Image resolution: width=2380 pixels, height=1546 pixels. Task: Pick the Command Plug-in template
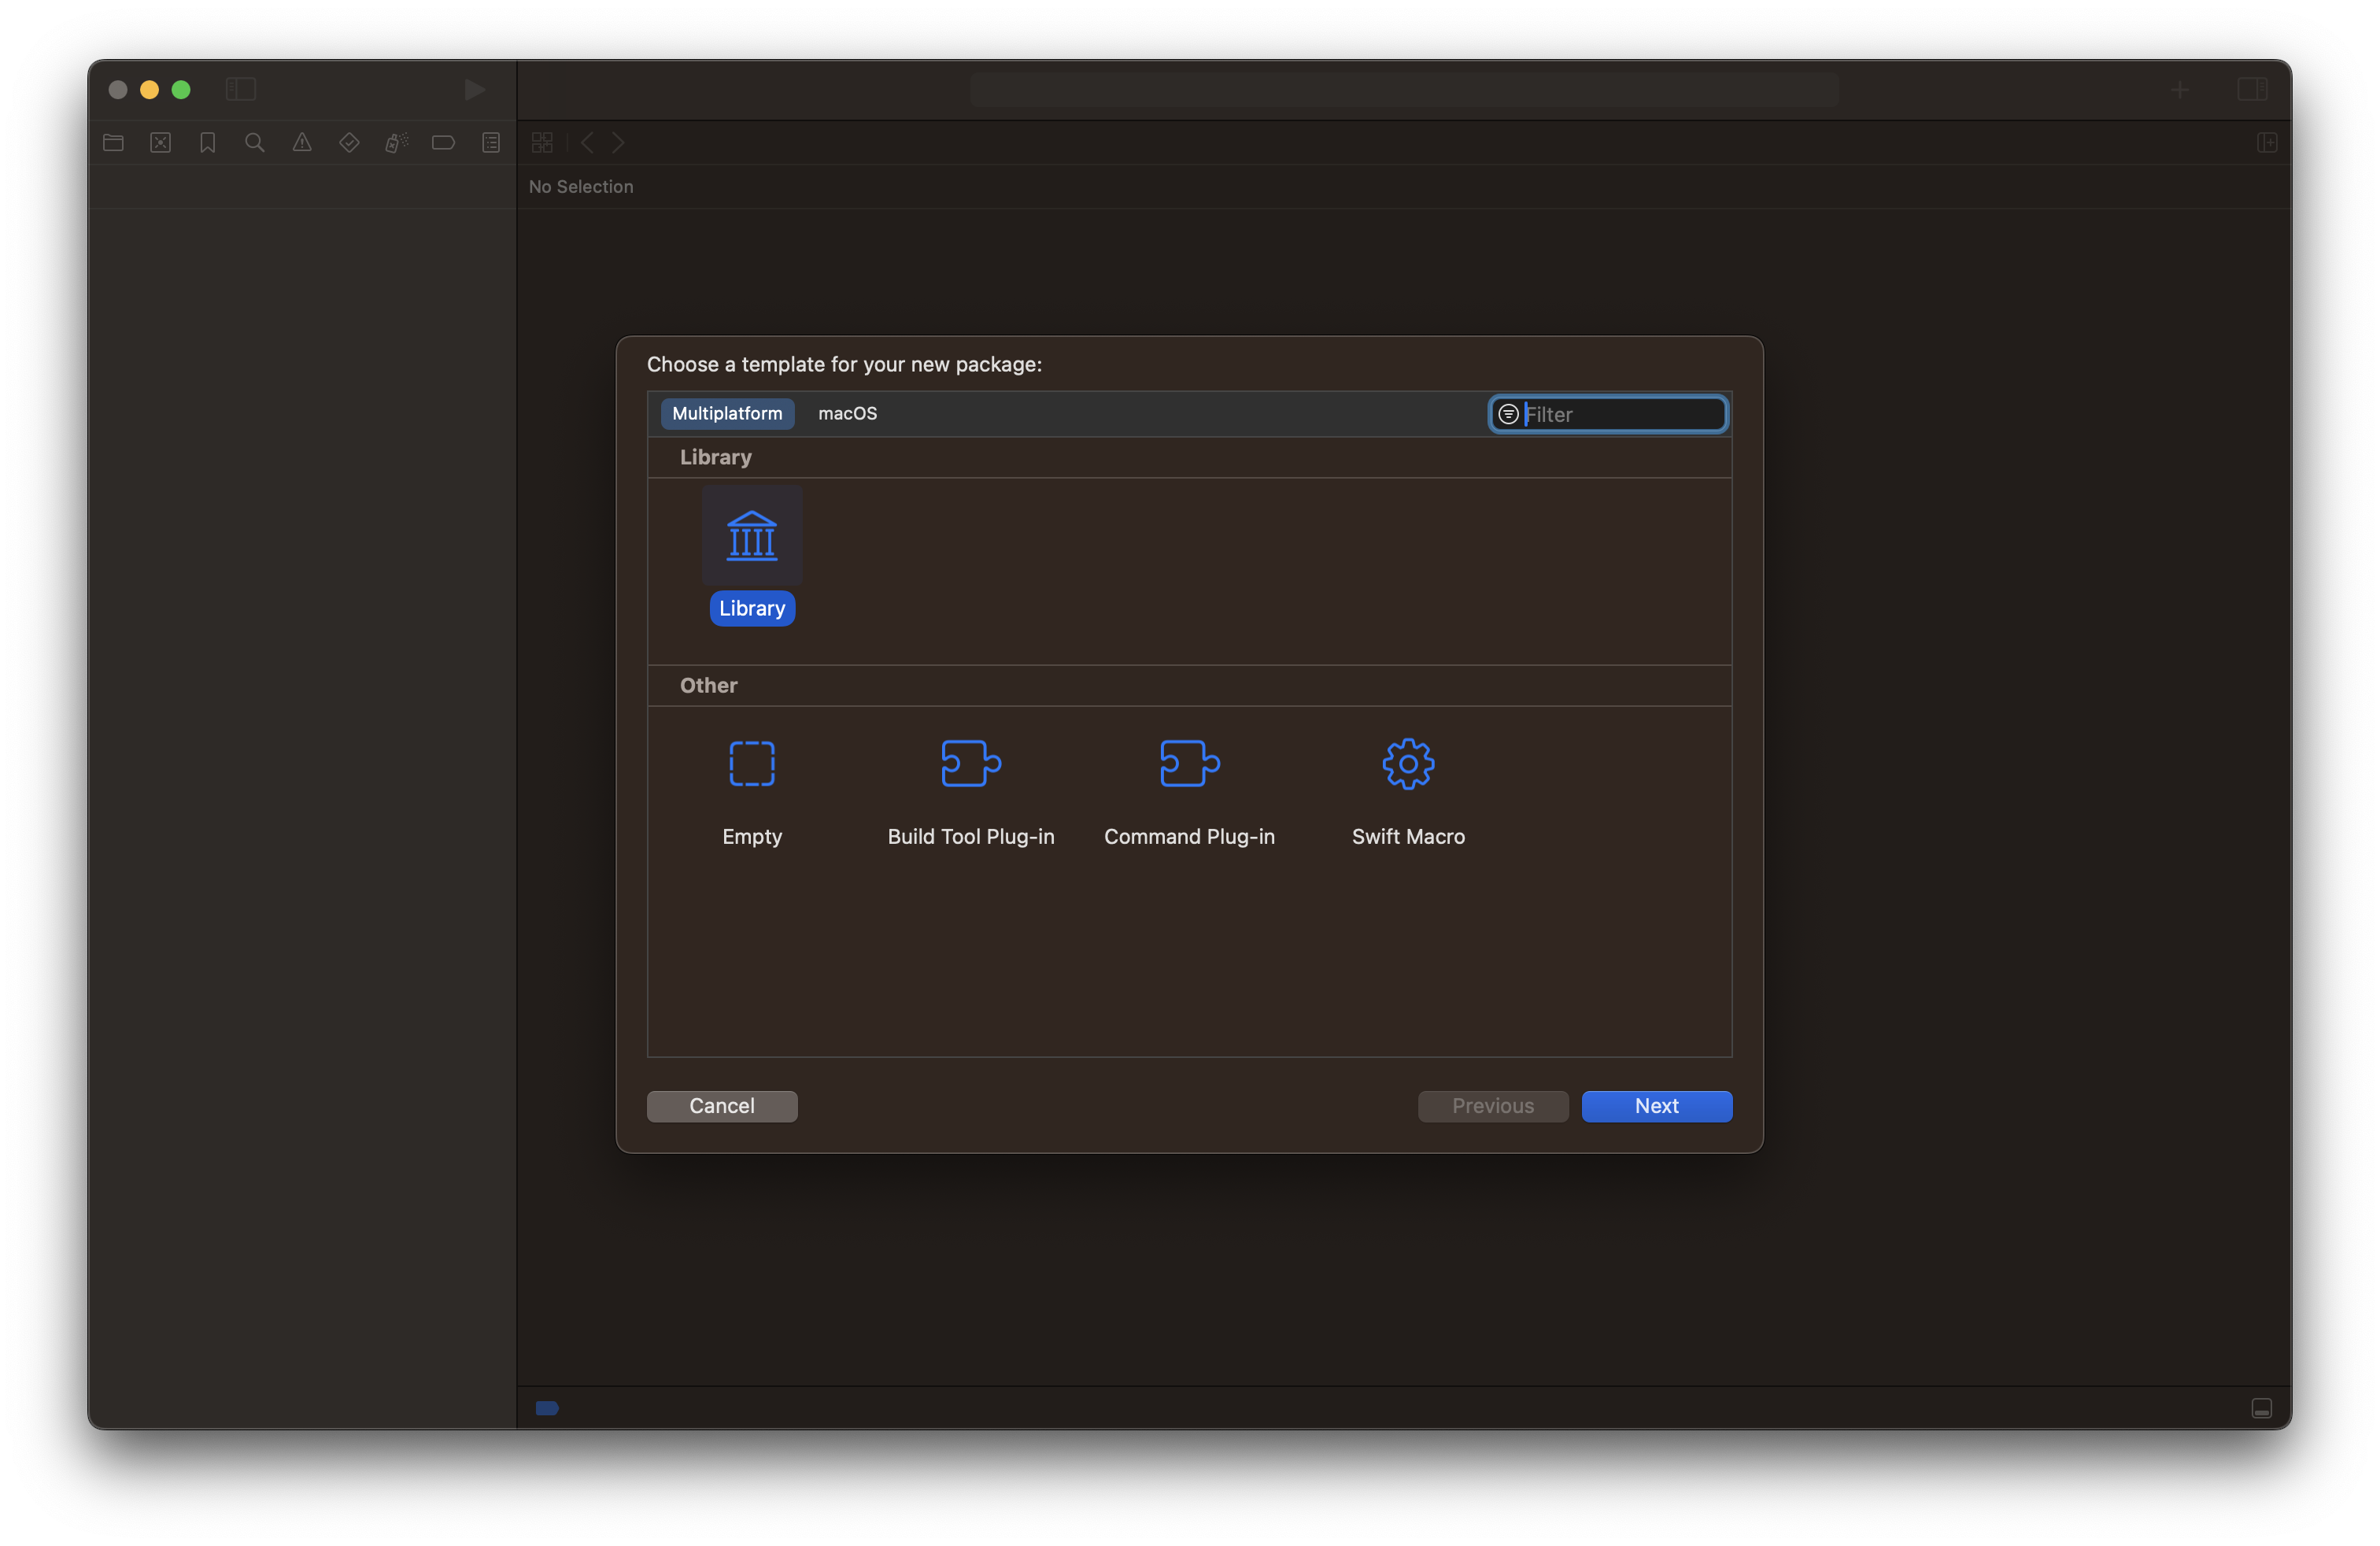(1189, 764)
